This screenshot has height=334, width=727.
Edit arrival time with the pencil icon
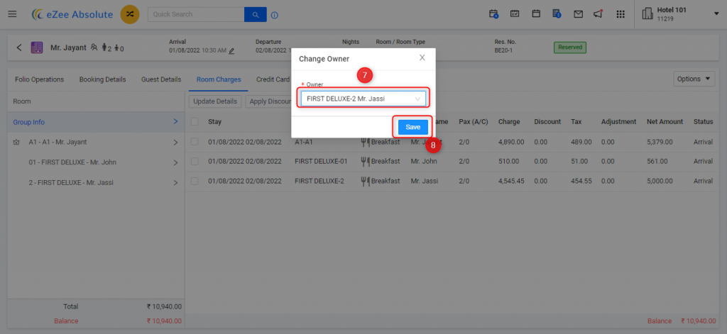(x=231, y=50)
